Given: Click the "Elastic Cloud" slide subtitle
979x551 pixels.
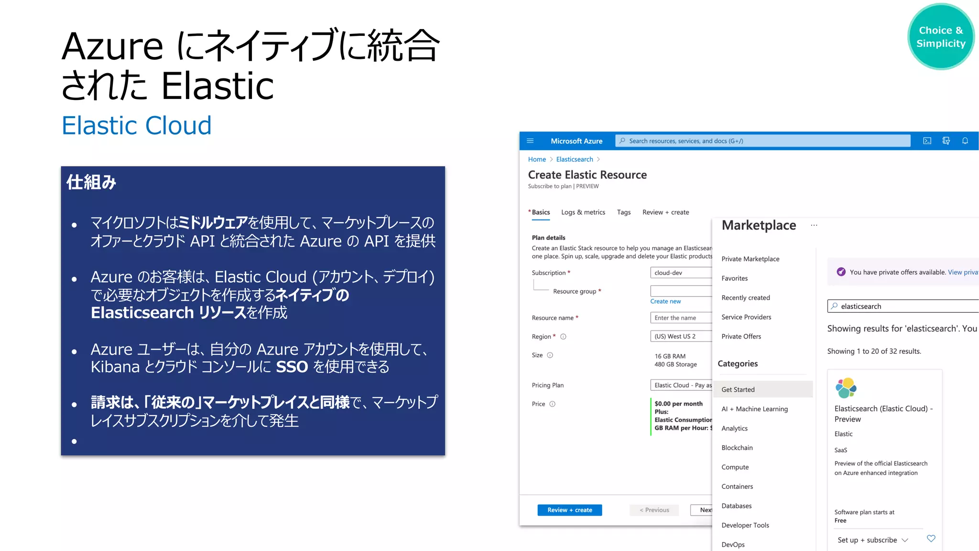Looking at the screenshot, I should tap(136, 125).
